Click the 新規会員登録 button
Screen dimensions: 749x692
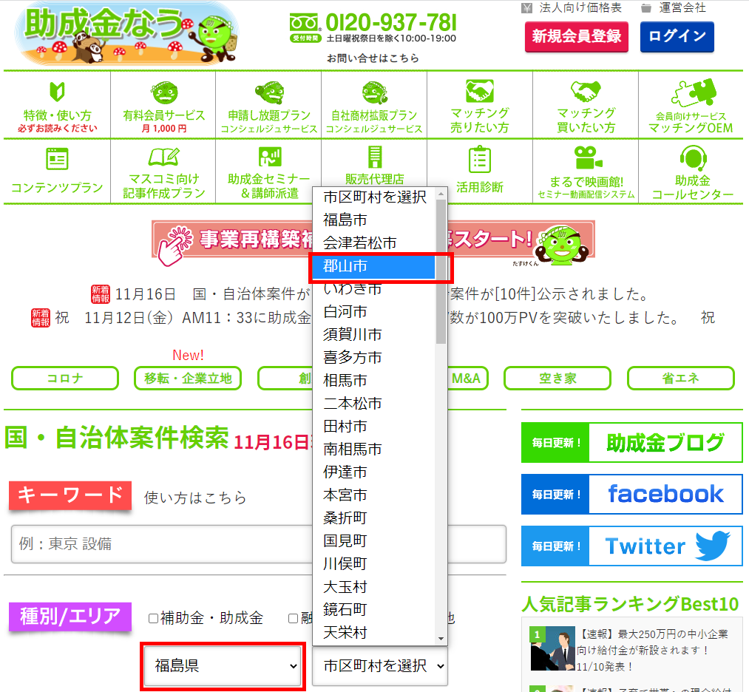pyautogui.click(x=576, y=36)
